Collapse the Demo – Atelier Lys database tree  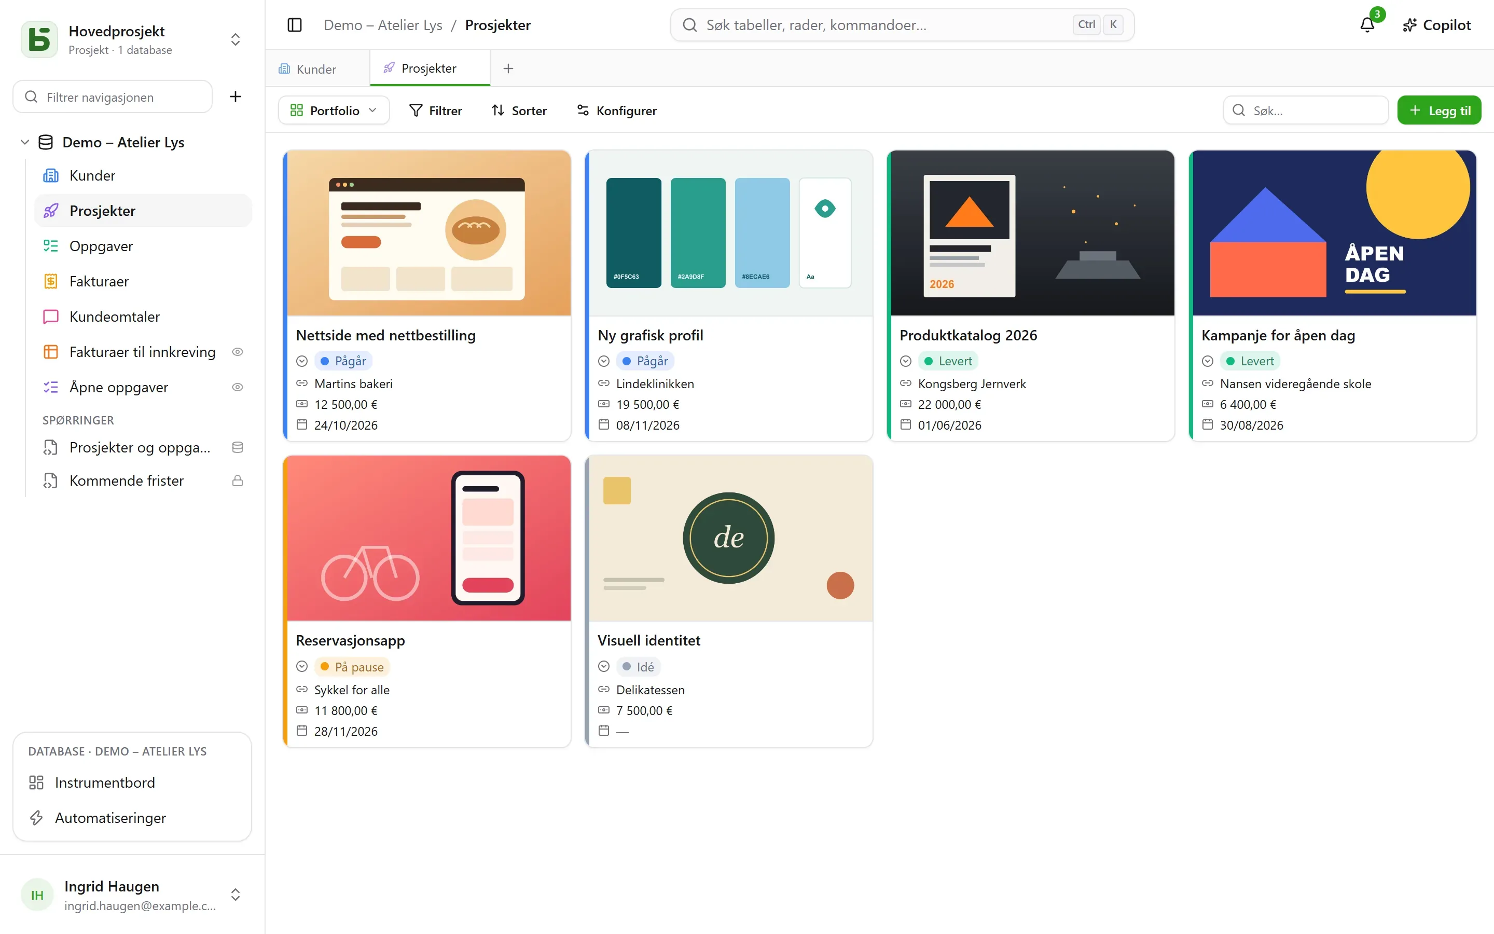25,142
